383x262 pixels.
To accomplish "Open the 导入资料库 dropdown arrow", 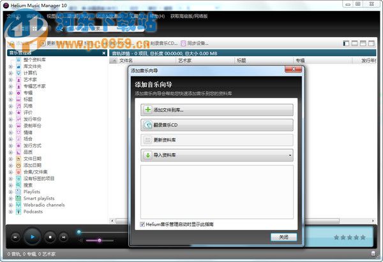I will (x=290, y=155).
